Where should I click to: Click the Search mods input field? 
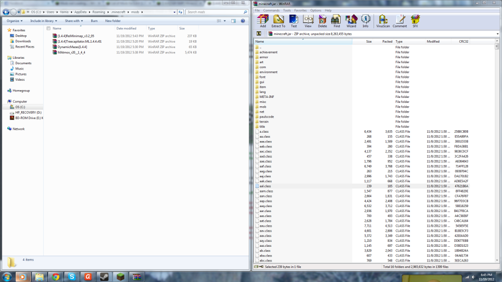(216, 12)
